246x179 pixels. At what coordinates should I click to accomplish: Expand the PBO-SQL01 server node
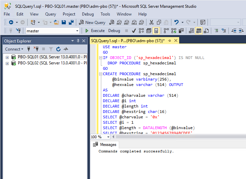[7, 57]
